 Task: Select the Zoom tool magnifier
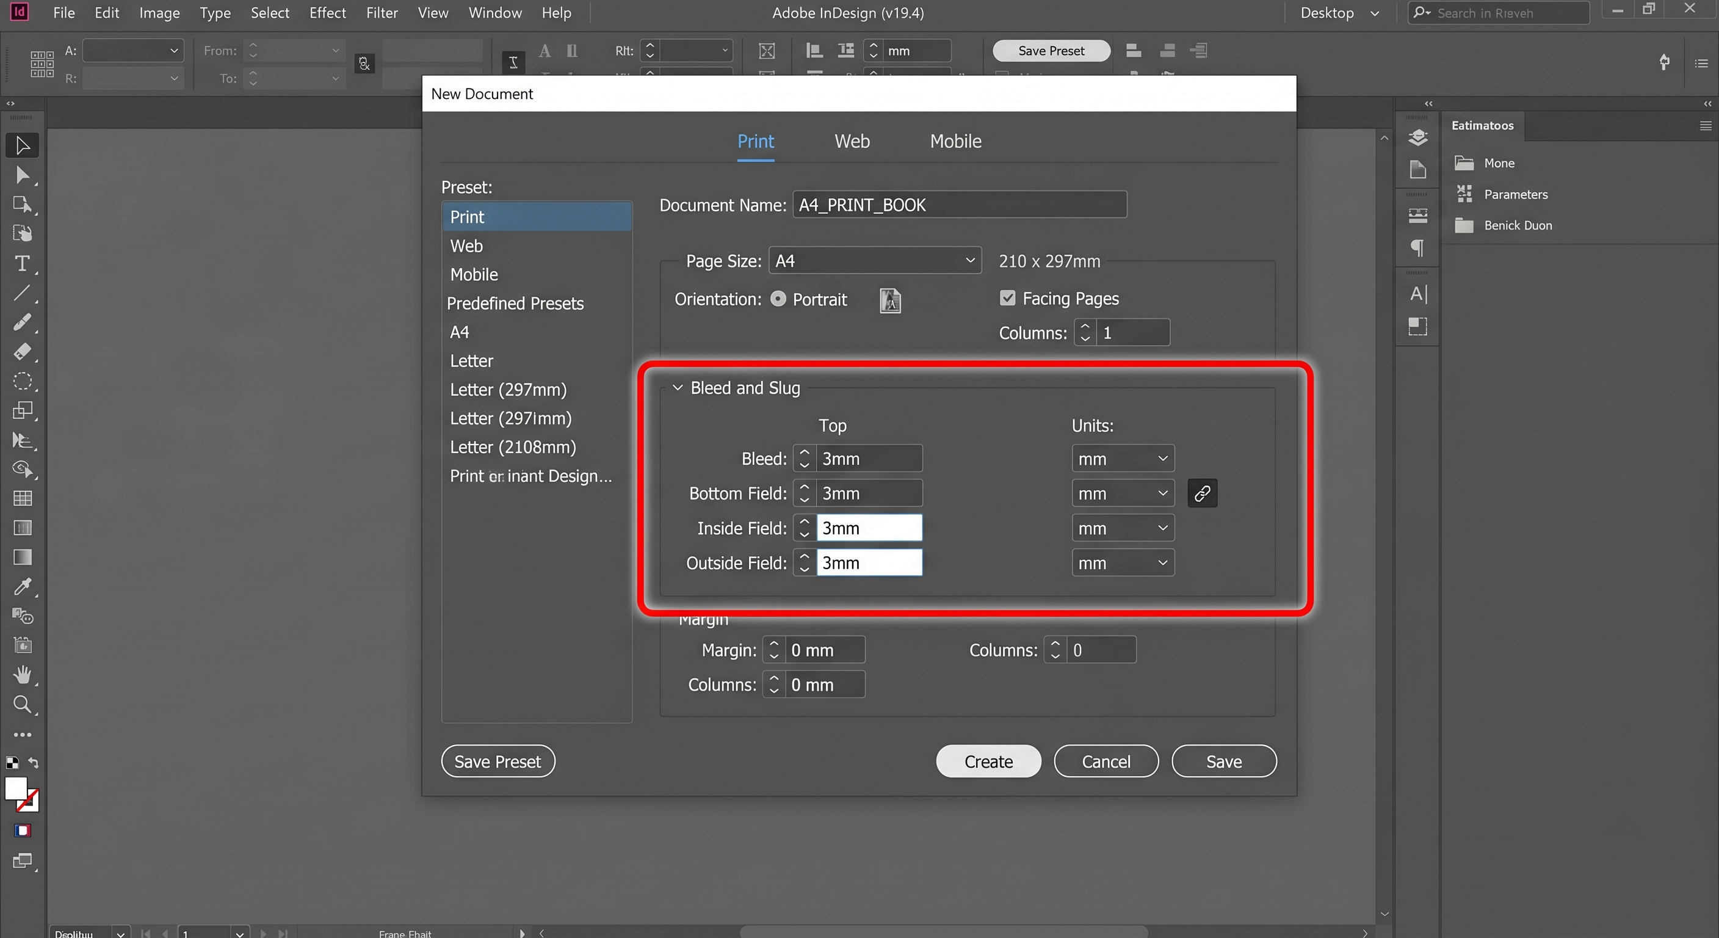point(22,704)
